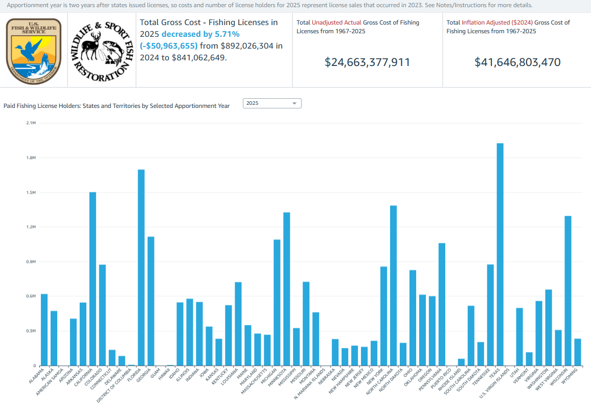Select the Georgia bar in the chart
591x403 pixels.
(x=151, y=301)
